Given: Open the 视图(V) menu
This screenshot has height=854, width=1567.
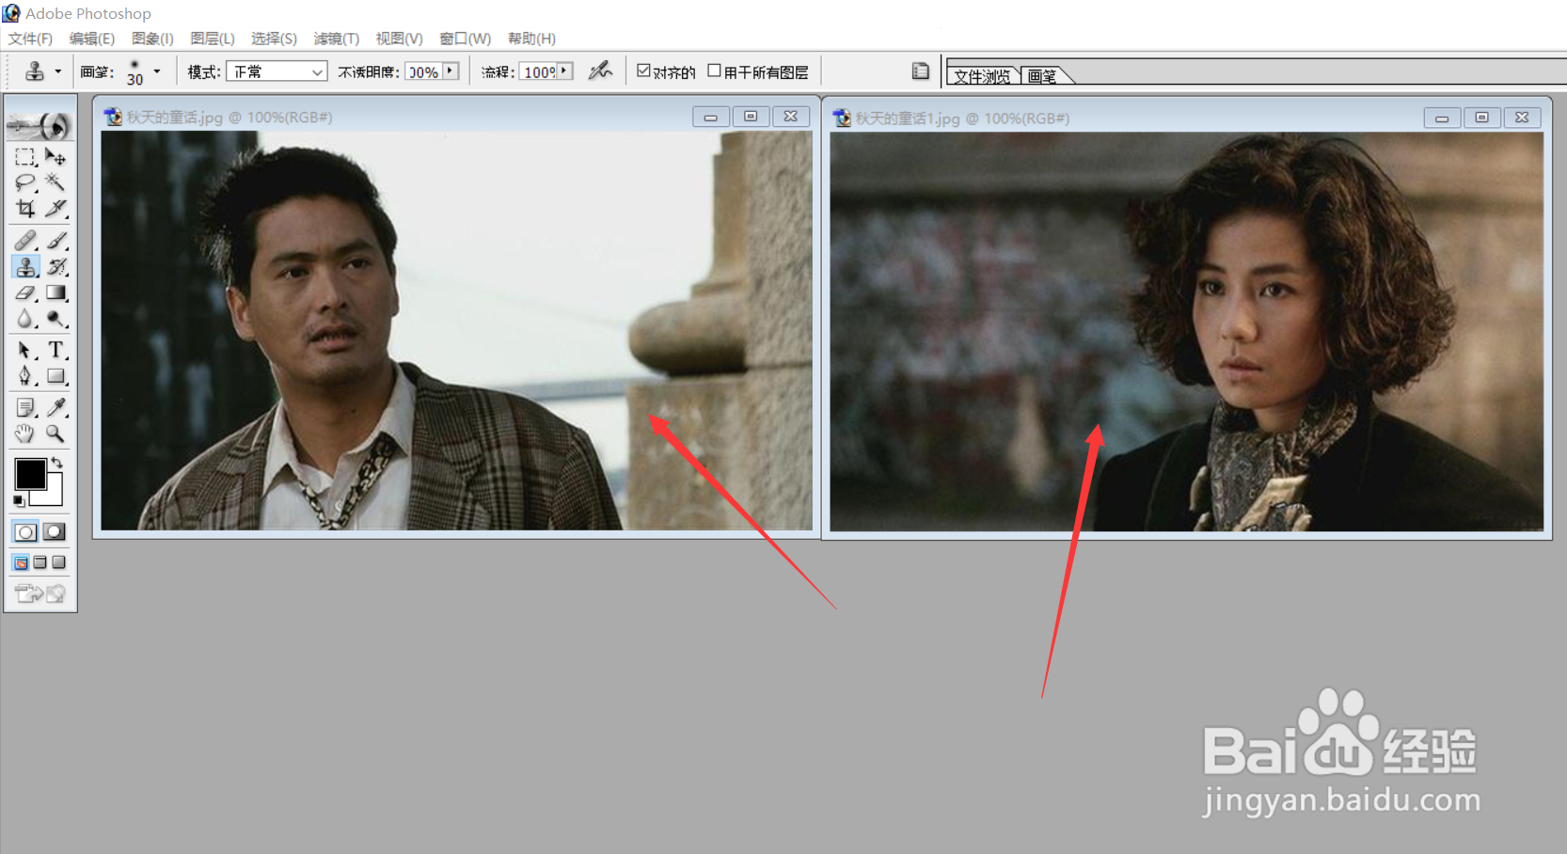Looking at the screenshot, I should coord(399,39).
